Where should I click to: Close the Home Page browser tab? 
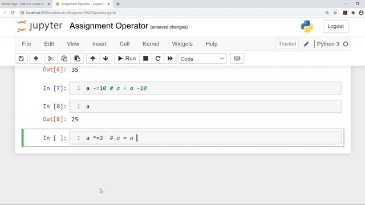click(48, 4)
